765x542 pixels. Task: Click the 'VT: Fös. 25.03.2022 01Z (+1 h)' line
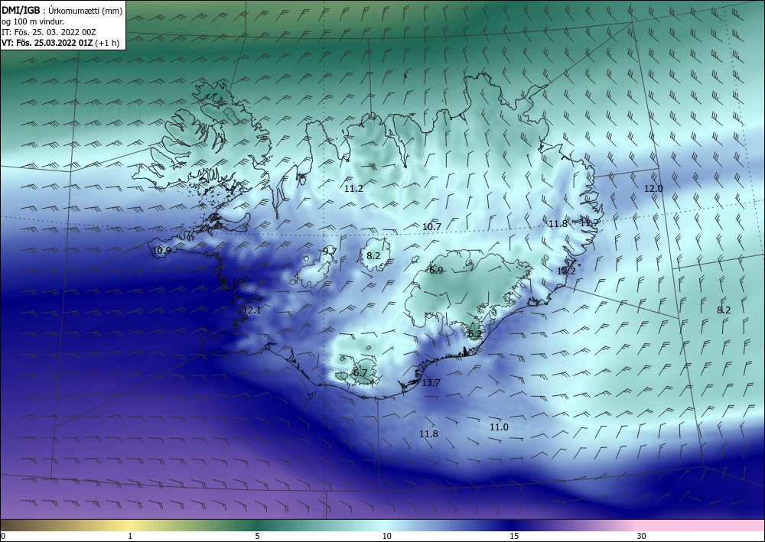pyautogui.click(x=60, y=43)
